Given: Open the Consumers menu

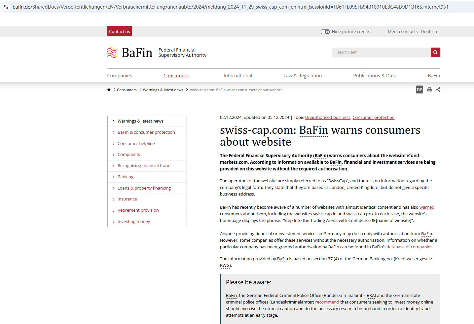Looking at the screenshot, I should tap(176, 76).
